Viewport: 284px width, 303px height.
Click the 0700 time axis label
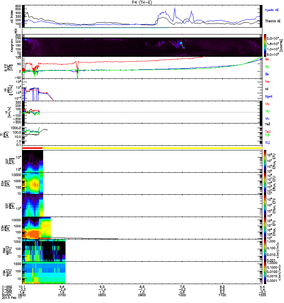click(x=62, y=295)
